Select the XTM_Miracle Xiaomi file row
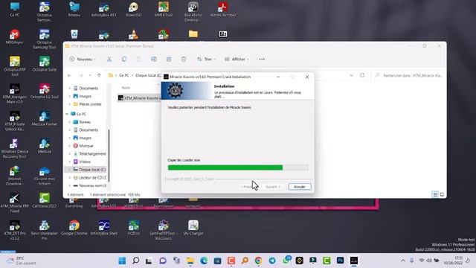 [x=139, y=98]
